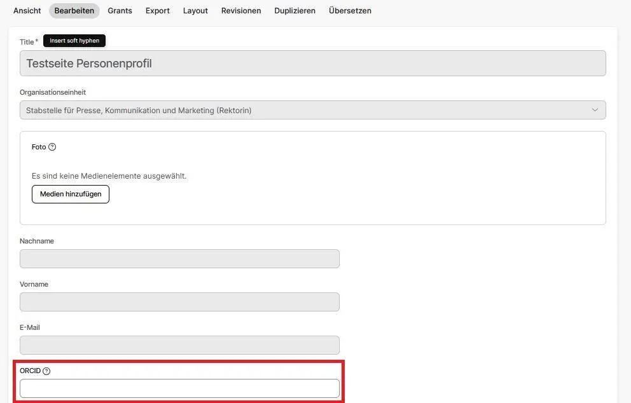Switch to the Ansicht tab

pyautogui.click(x=27, y=11)
